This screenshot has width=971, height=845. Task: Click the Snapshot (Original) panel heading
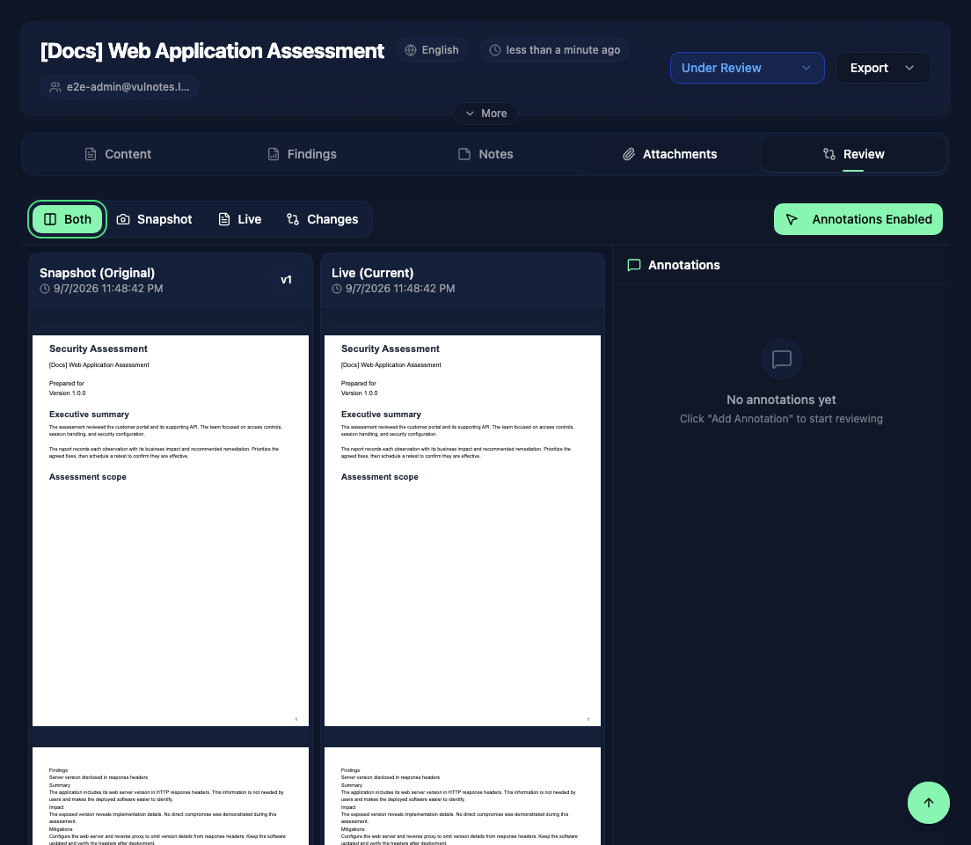[98, 273]
